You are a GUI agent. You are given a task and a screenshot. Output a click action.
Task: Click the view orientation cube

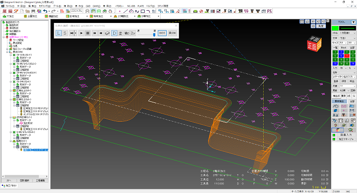click(x=314, y=43)
